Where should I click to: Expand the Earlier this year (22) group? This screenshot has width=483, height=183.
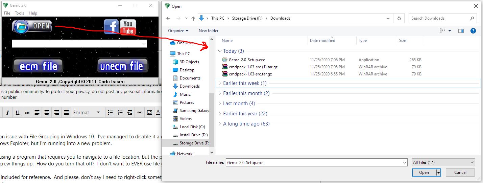(220, 114)
